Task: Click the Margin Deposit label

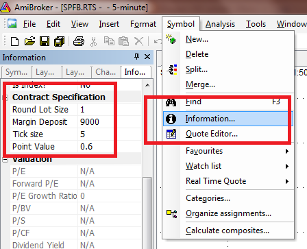Action: pos(40,122)
